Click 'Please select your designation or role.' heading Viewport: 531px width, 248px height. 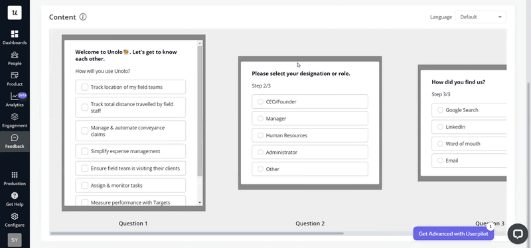pos(301,74)
